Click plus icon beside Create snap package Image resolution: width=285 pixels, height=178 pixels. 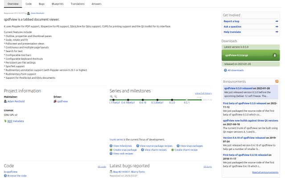[111, 150]
